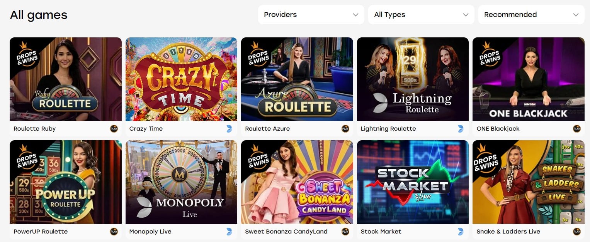
Task: Click the ONE Blackjack title text
Action: 498,129
